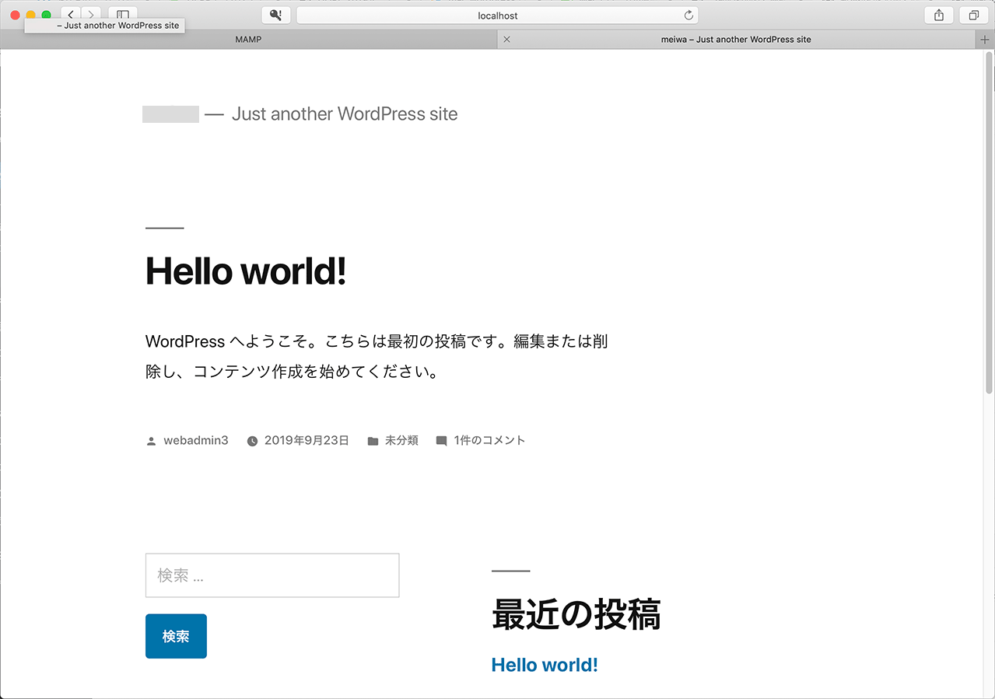The width and height of the screenshot is (995, 699).
Task: Close the meiwa WordPress tab
Action: click(x=507, y=39)
